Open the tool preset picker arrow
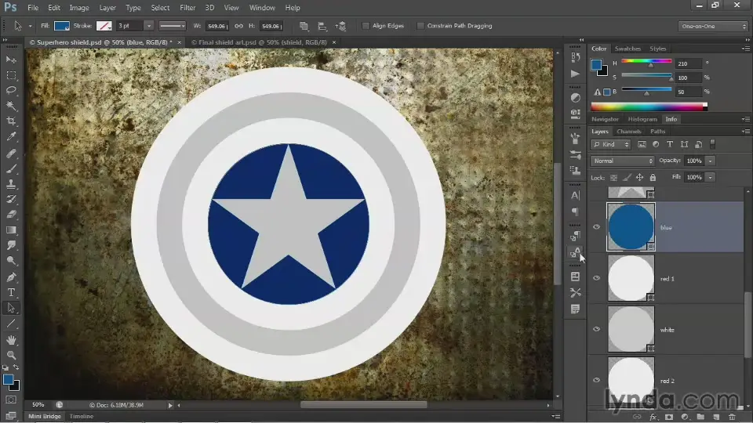This screenshot has width=753, height=423. (x=31, y=26)
